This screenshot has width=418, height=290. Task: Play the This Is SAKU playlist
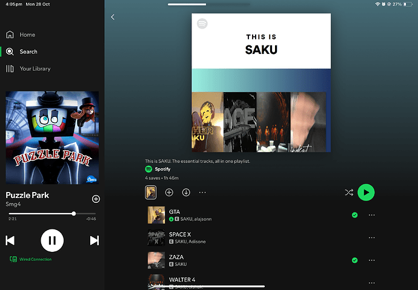pos(366,193)
